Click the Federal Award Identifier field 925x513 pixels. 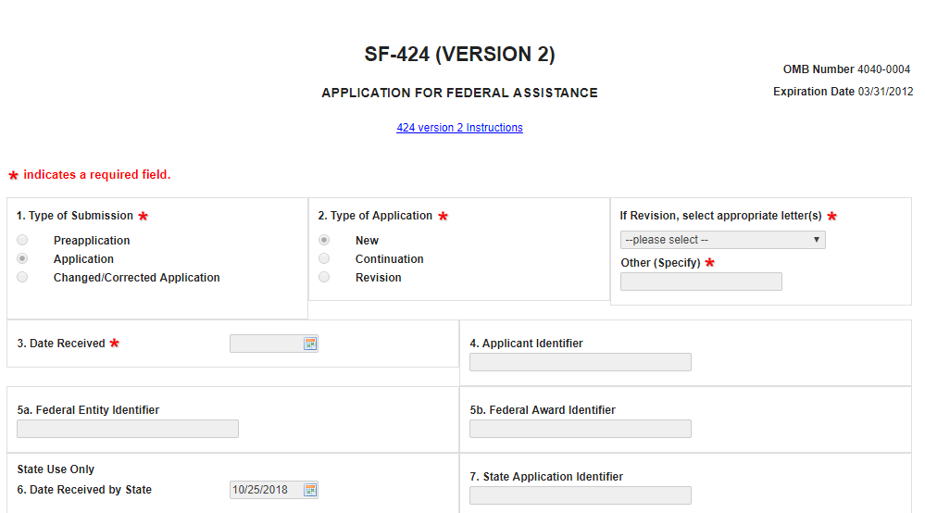coord(580,429)
